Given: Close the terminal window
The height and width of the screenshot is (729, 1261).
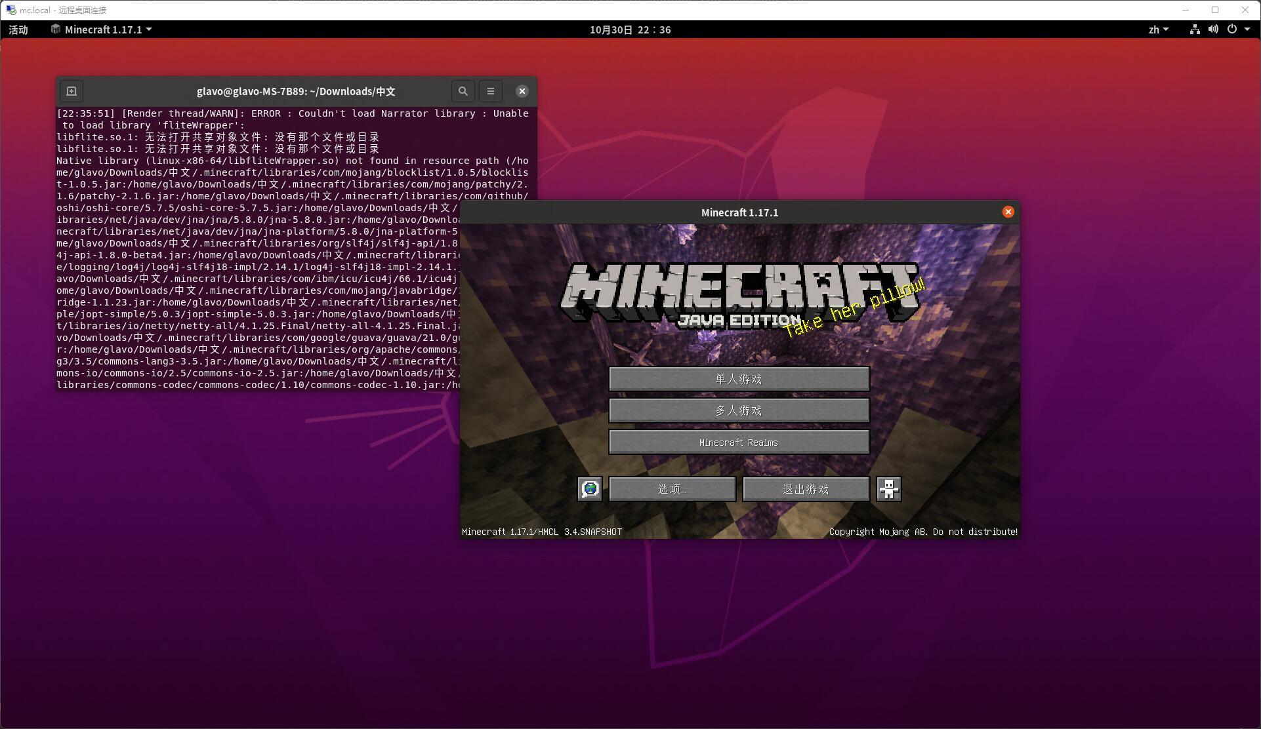Looking at the screenshot, I should (x=522, y=91).
